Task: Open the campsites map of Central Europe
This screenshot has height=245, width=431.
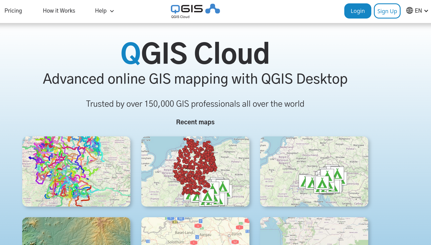Action: 314,171
